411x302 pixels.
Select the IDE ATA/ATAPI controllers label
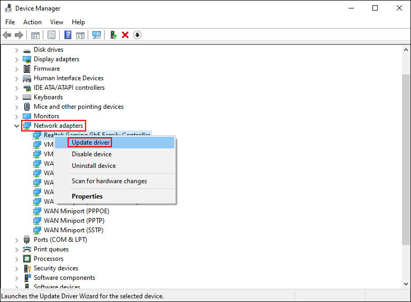(x=69, y=88)
